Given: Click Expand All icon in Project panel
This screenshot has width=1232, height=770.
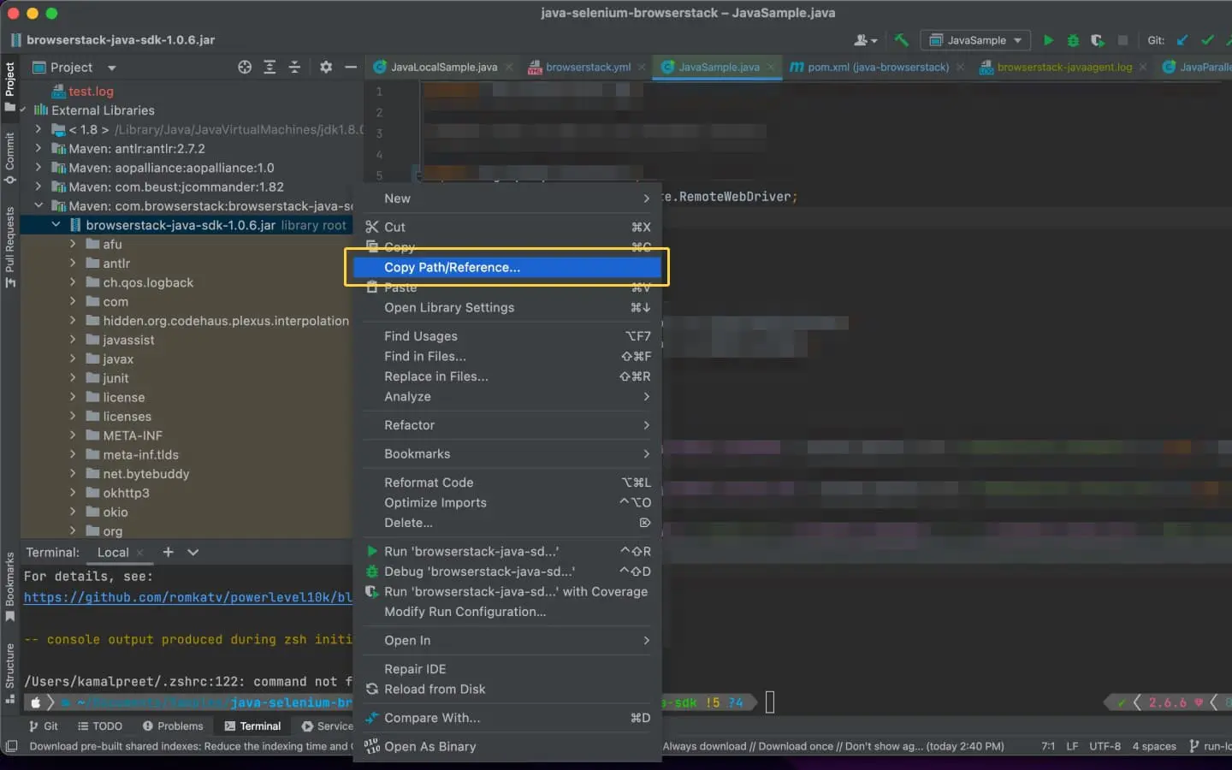Looking at the screenshot, I should 269,67.
